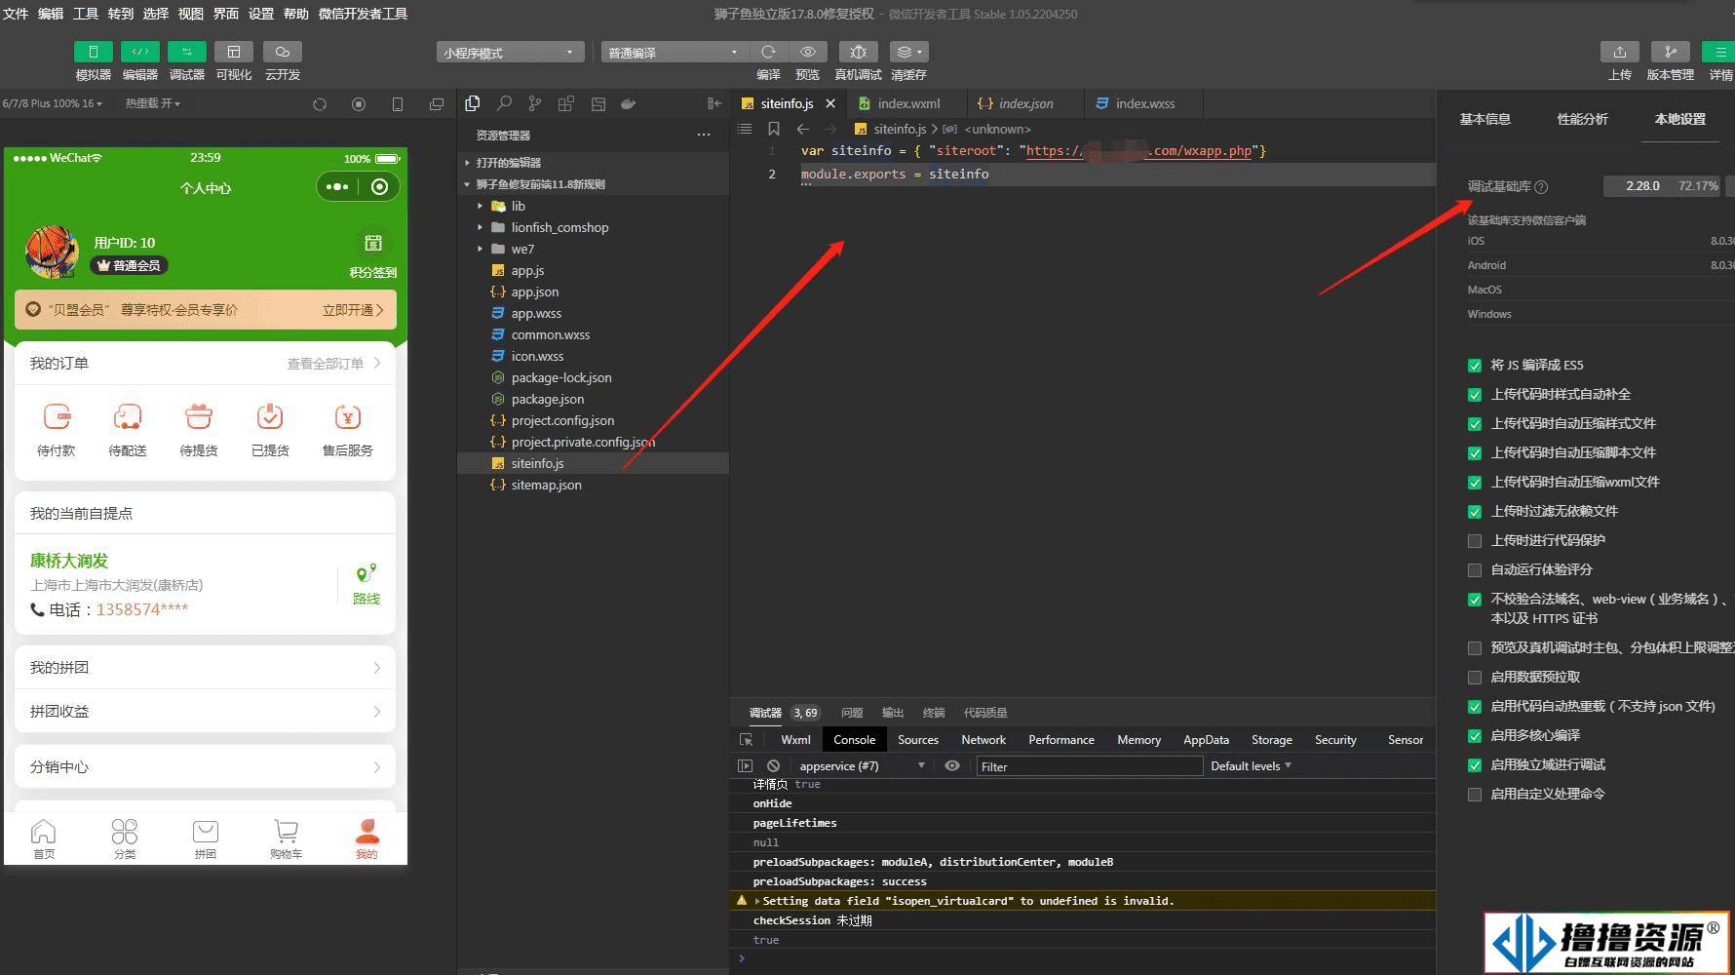Open the Default levels dropdown
The width and height of the screenshot is (1735, 975).
[x=1251, y=766]
